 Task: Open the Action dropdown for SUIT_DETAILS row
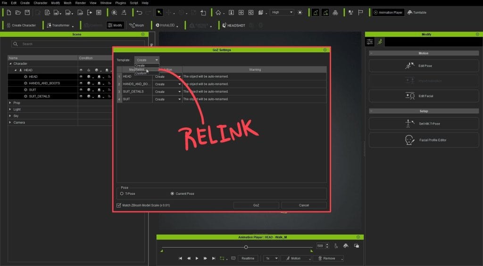[x=179, y=91]
